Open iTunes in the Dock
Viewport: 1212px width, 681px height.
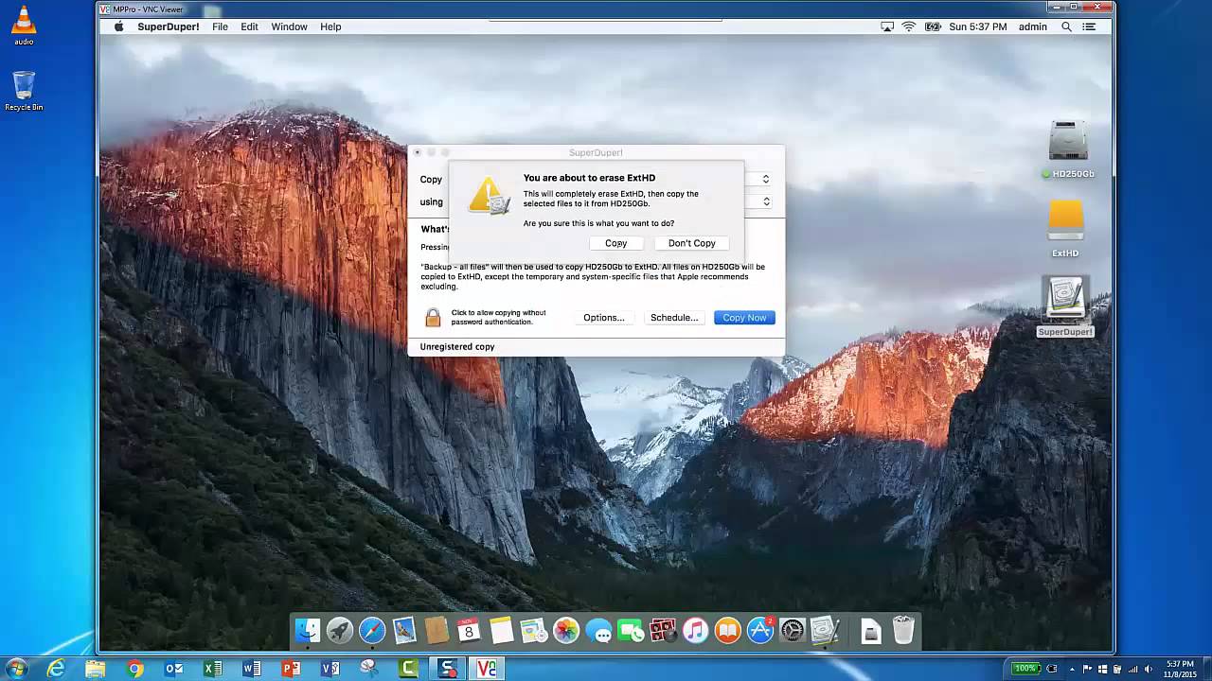click(x=695, y=630)
